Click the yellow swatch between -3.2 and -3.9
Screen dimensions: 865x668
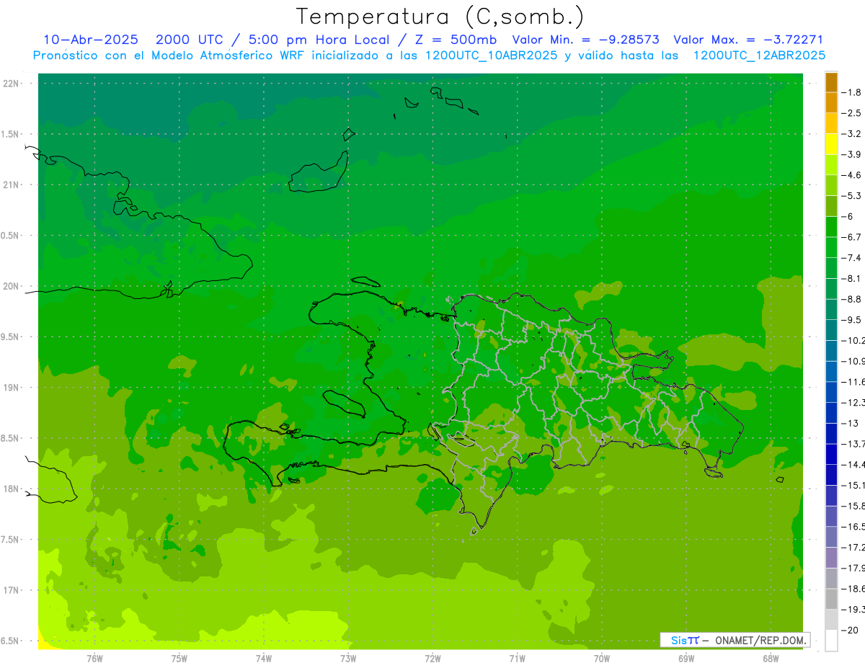831,144
